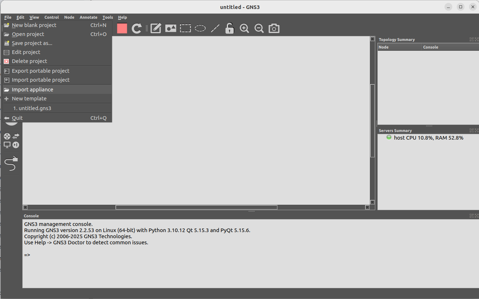
Task: Float the Topology Summary panel
Action: click(471, 40)
